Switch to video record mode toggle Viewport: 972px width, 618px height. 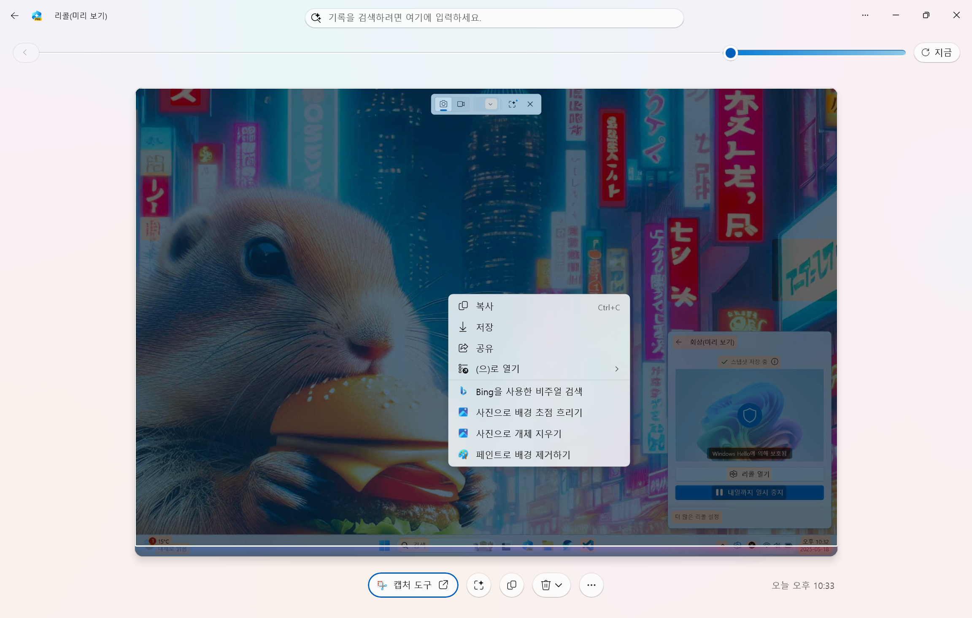tap(461, 104)
